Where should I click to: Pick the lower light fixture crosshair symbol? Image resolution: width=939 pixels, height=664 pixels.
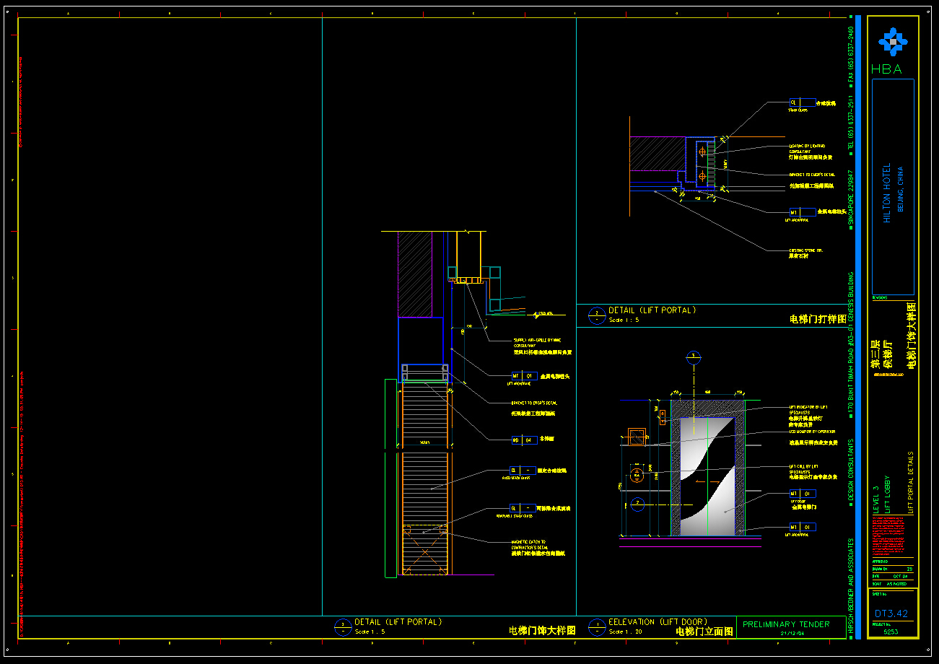(702, 176)
